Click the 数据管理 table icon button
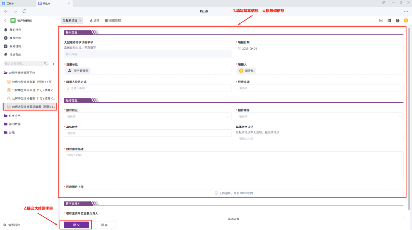Viewport: 412px width, 230px height. tap(113, 20)
